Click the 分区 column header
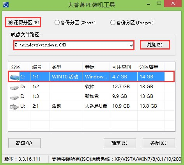The image size is (184, 165). (19, 67)
